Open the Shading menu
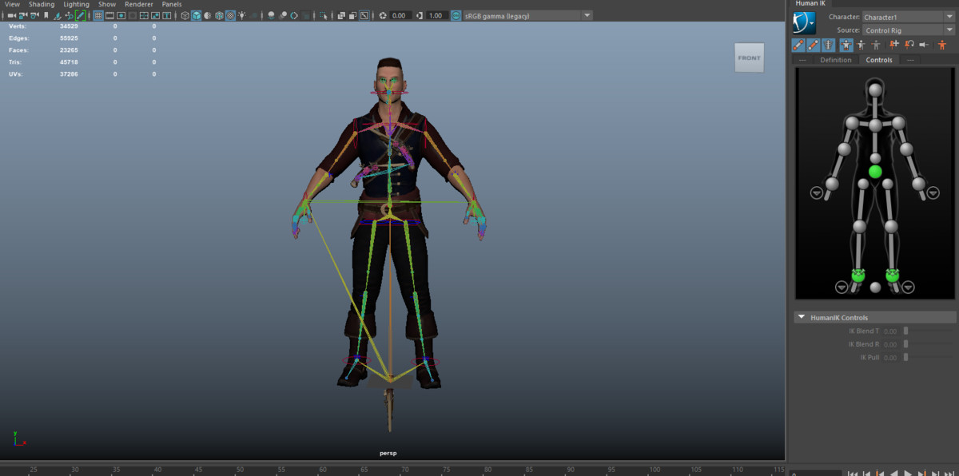This screenshot has width=959, height=476. [x=42, y=4]
